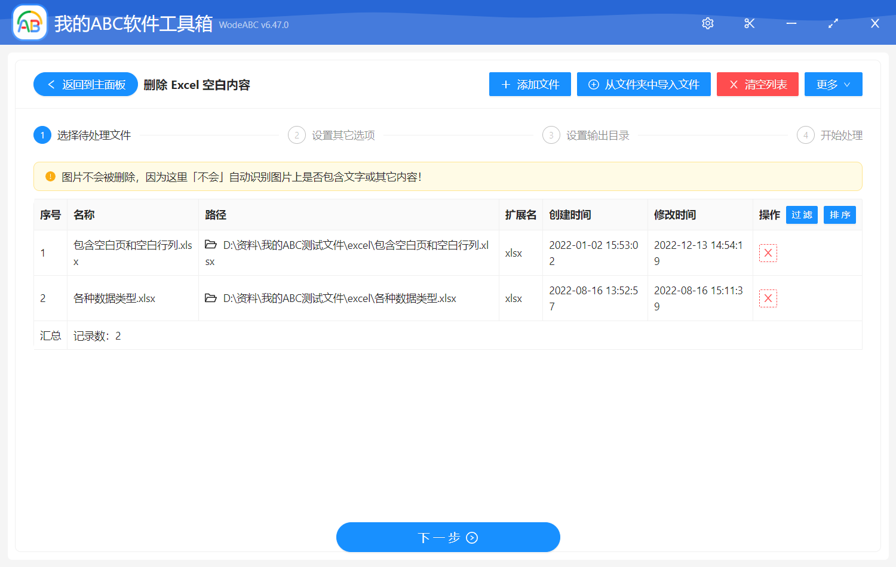
Task: Click step 4 开始处理 indicator
Action: coord(806,135)
